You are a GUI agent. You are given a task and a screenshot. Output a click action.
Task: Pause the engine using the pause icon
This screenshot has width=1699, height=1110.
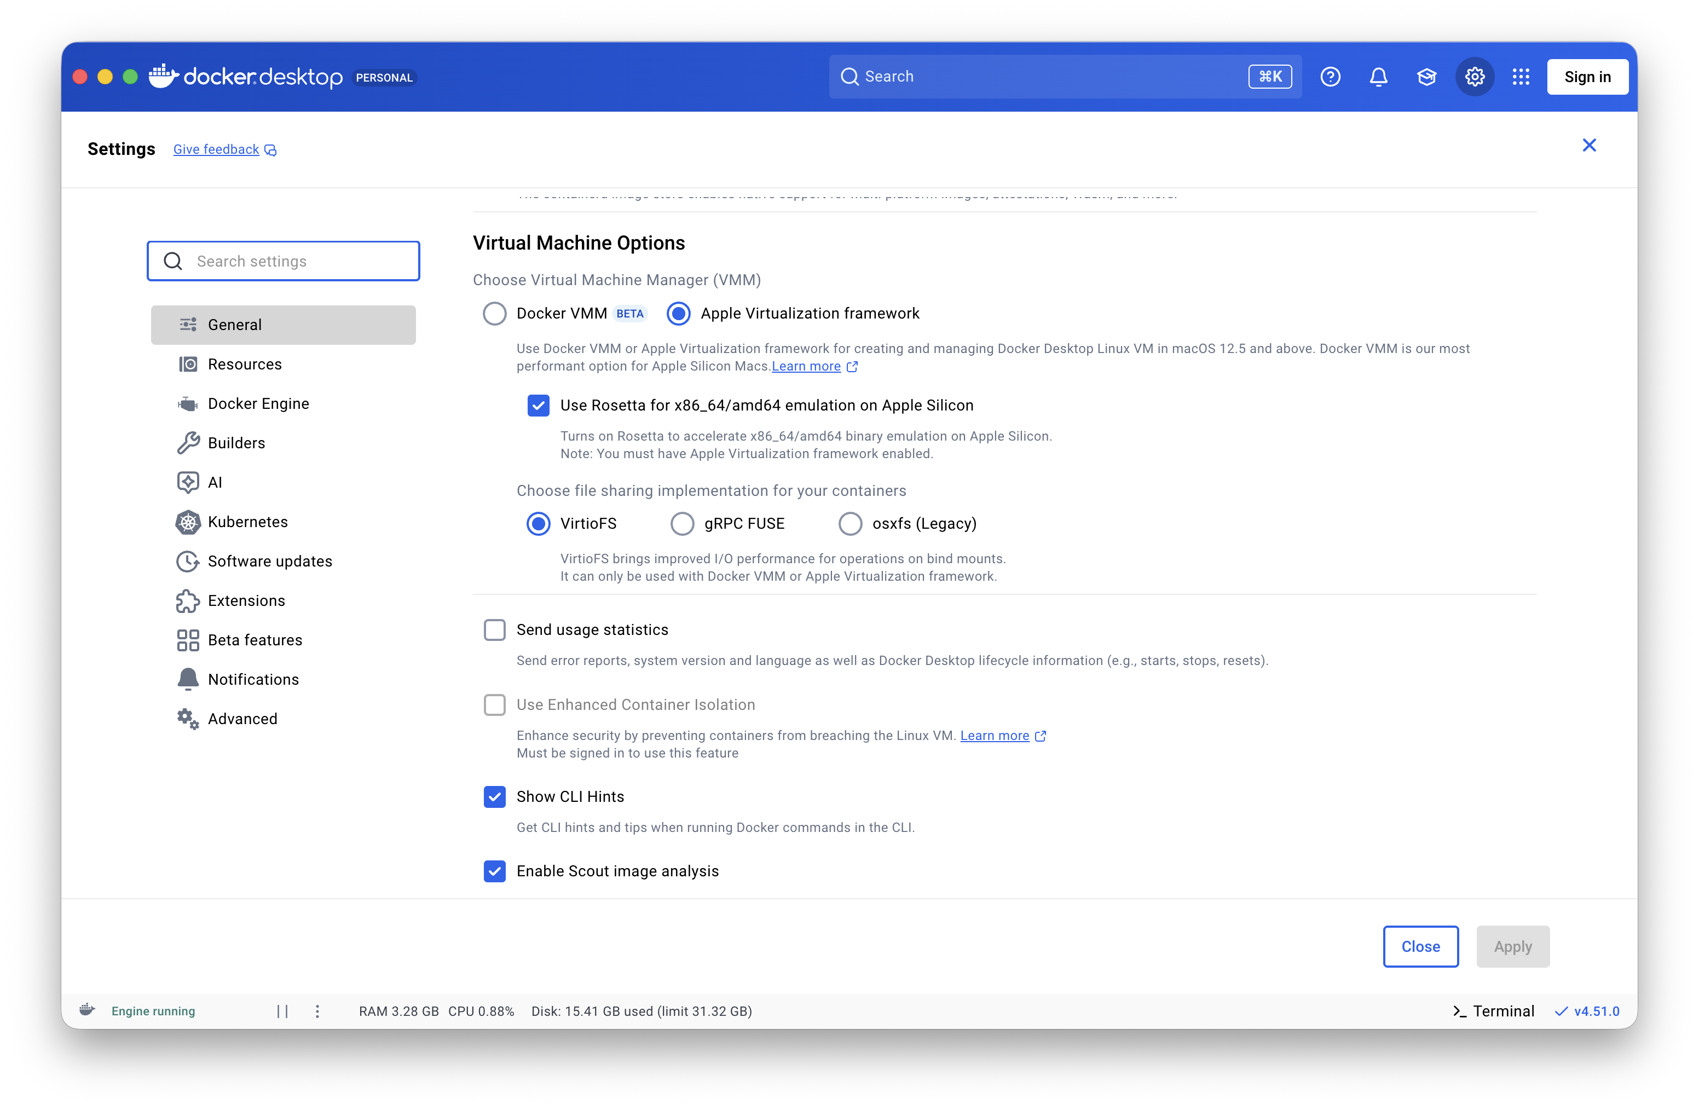pos(282,1011)
